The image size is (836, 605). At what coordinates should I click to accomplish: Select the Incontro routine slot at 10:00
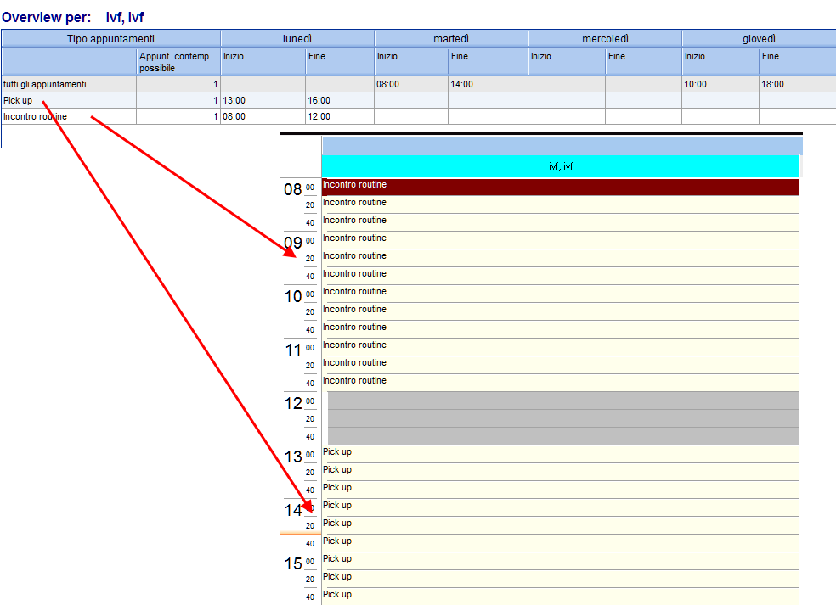pos(561,294)
